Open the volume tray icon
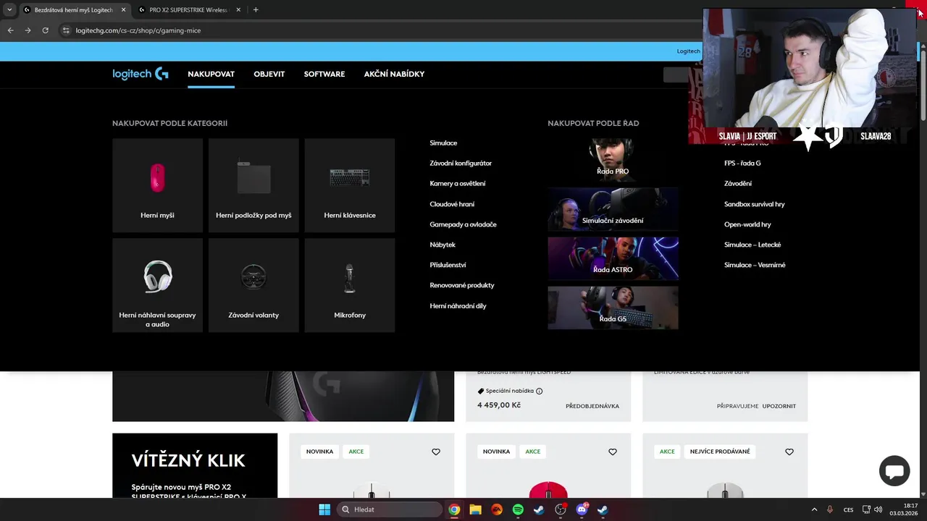This screenshot has height=521, width=927. [x=878, y=509]
